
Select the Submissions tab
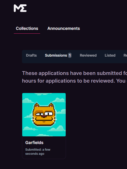(x=58, y=55)
